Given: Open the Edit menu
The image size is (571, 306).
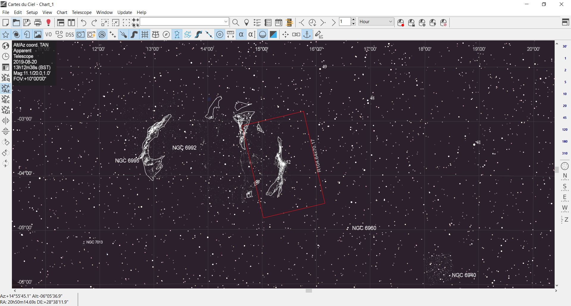Looking at the screenshot, I should coord(18,12).
